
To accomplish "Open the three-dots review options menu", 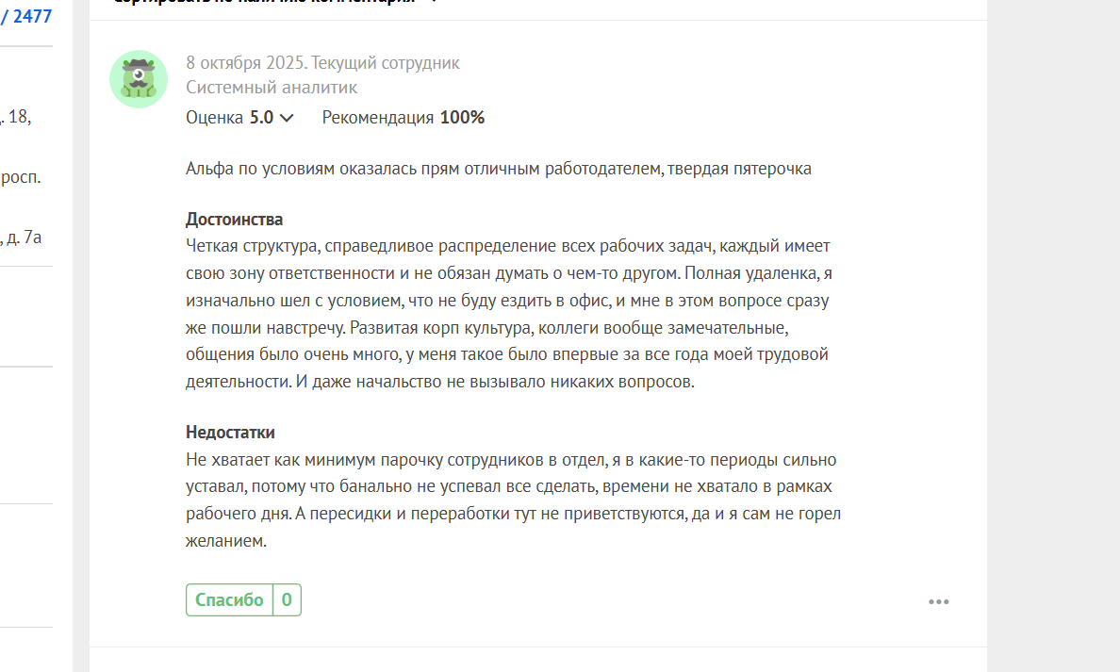I will click(938, 602).
